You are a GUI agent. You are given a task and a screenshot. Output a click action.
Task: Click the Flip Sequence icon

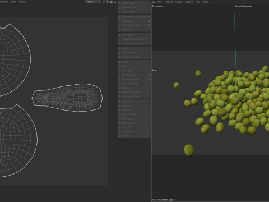point(119,123)
